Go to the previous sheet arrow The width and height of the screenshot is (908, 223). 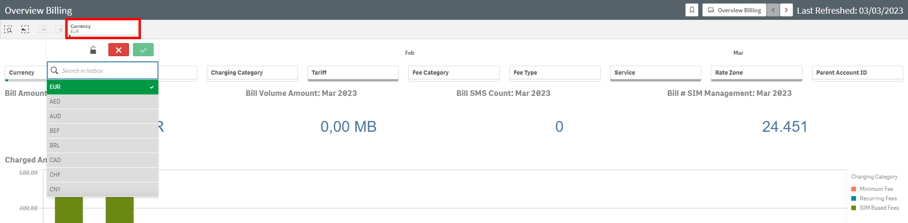click(x=773, y=10)
